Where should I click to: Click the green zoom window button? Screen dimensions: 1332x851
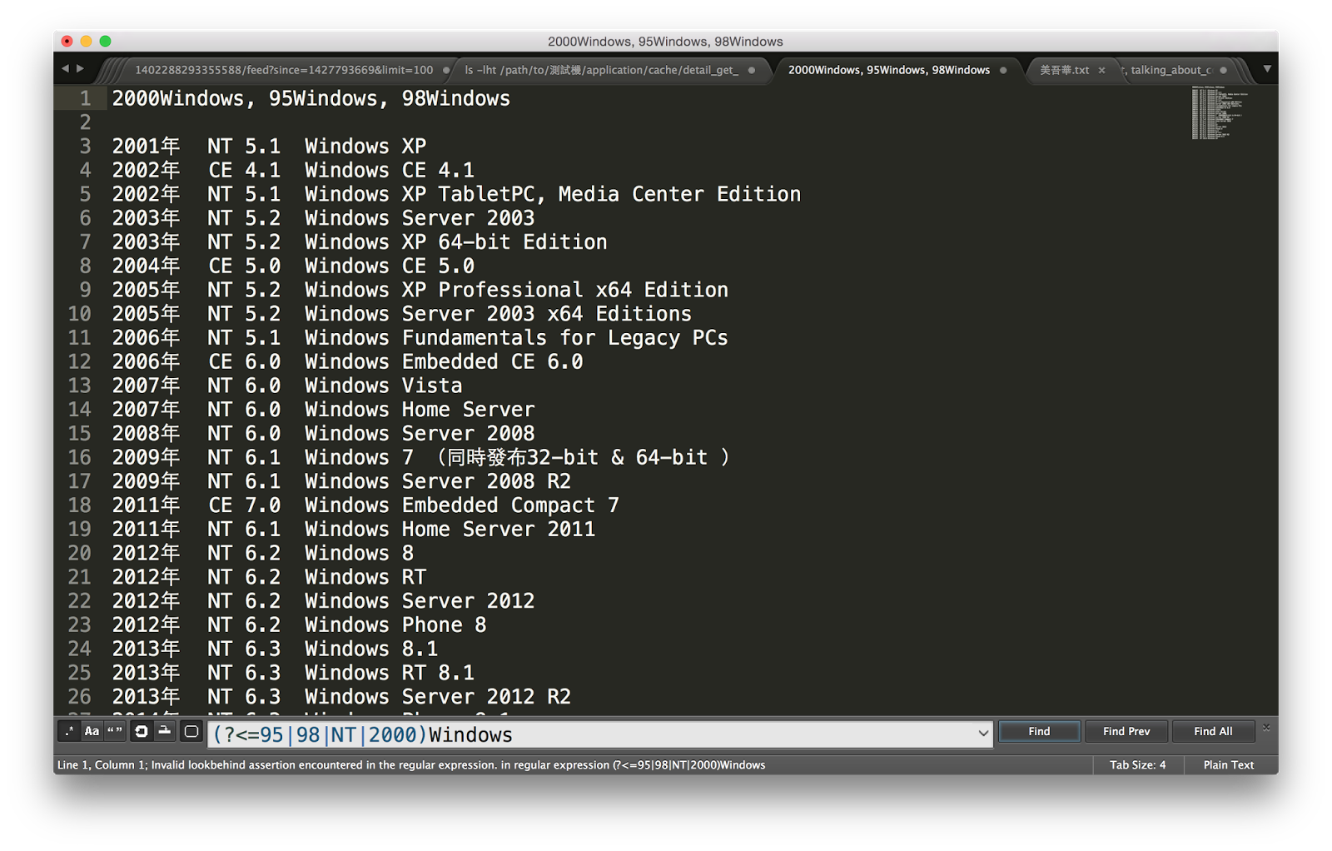tap(105, 41)
